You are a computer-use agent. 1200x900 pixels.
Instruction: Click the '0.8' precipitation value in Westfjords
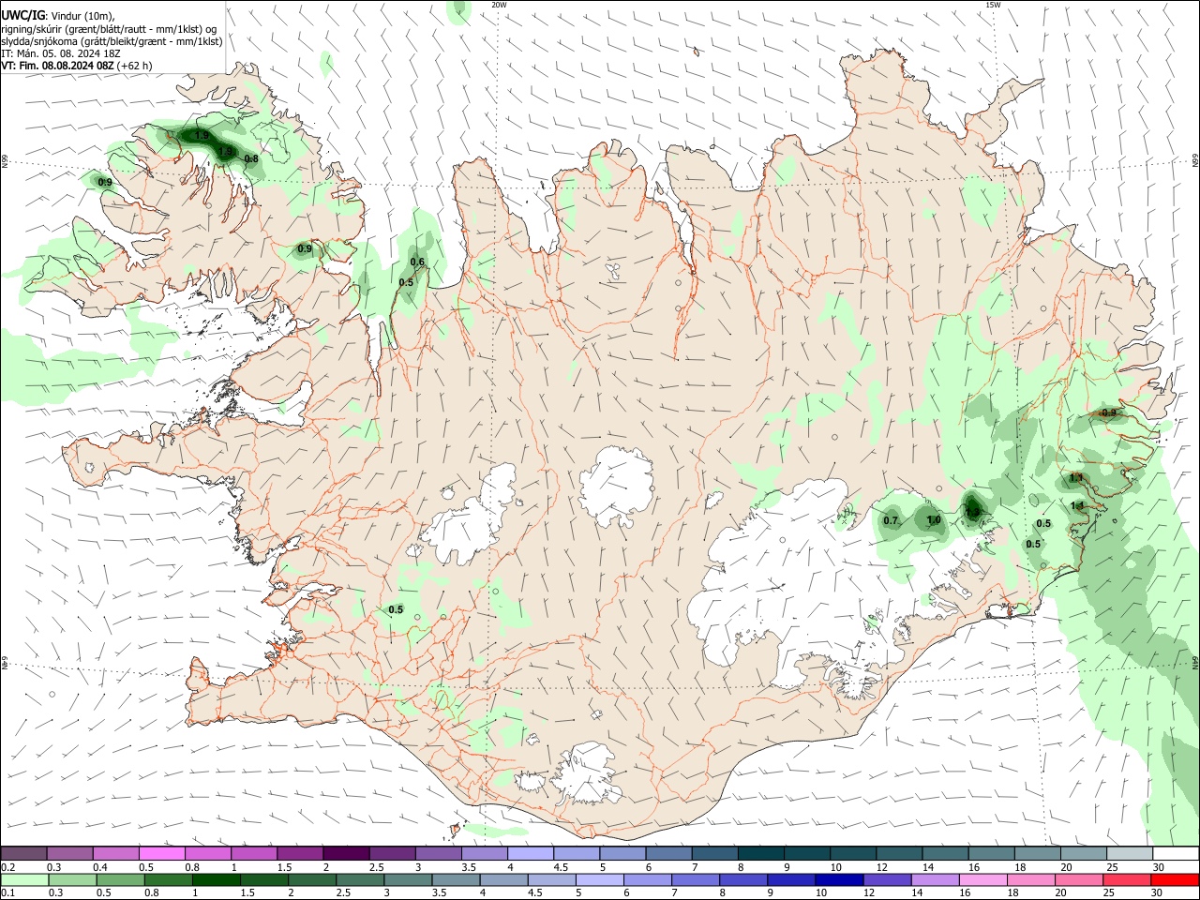tap(251, 159)
